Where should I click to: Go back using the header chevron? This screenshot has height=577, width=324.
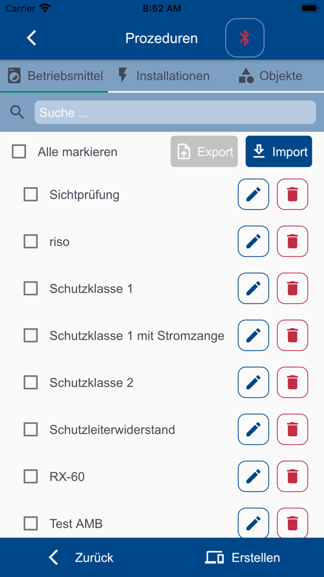coord(32,38)
